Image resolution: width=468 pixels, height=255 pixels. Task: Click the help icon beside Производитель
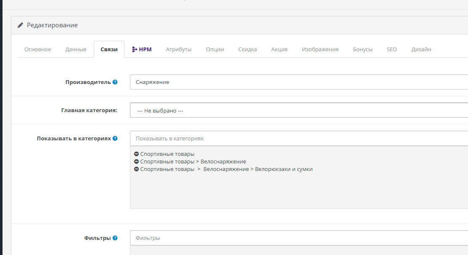click(114, 82)
